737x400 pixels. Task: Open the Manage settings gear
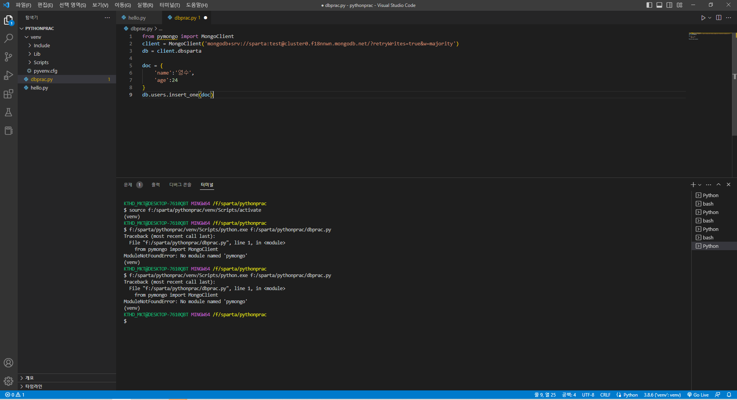click(x=8, y=381)
